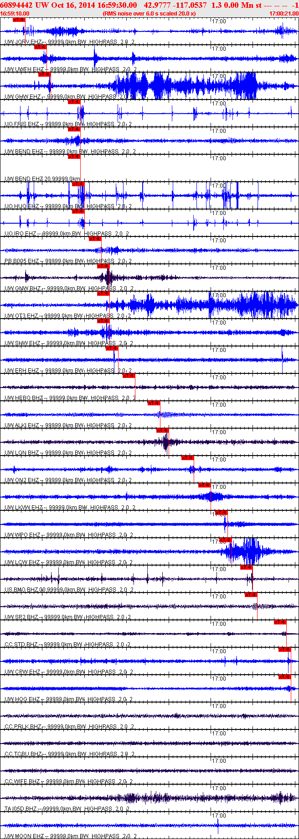299x839 pixels.
Task: Select the red pick marker on SHW trace
Action: tap(103, 321)
